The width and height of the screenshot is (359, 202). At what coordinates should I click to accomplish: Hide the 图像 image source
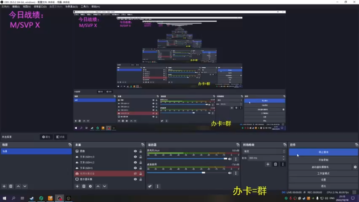pos(136,151)
